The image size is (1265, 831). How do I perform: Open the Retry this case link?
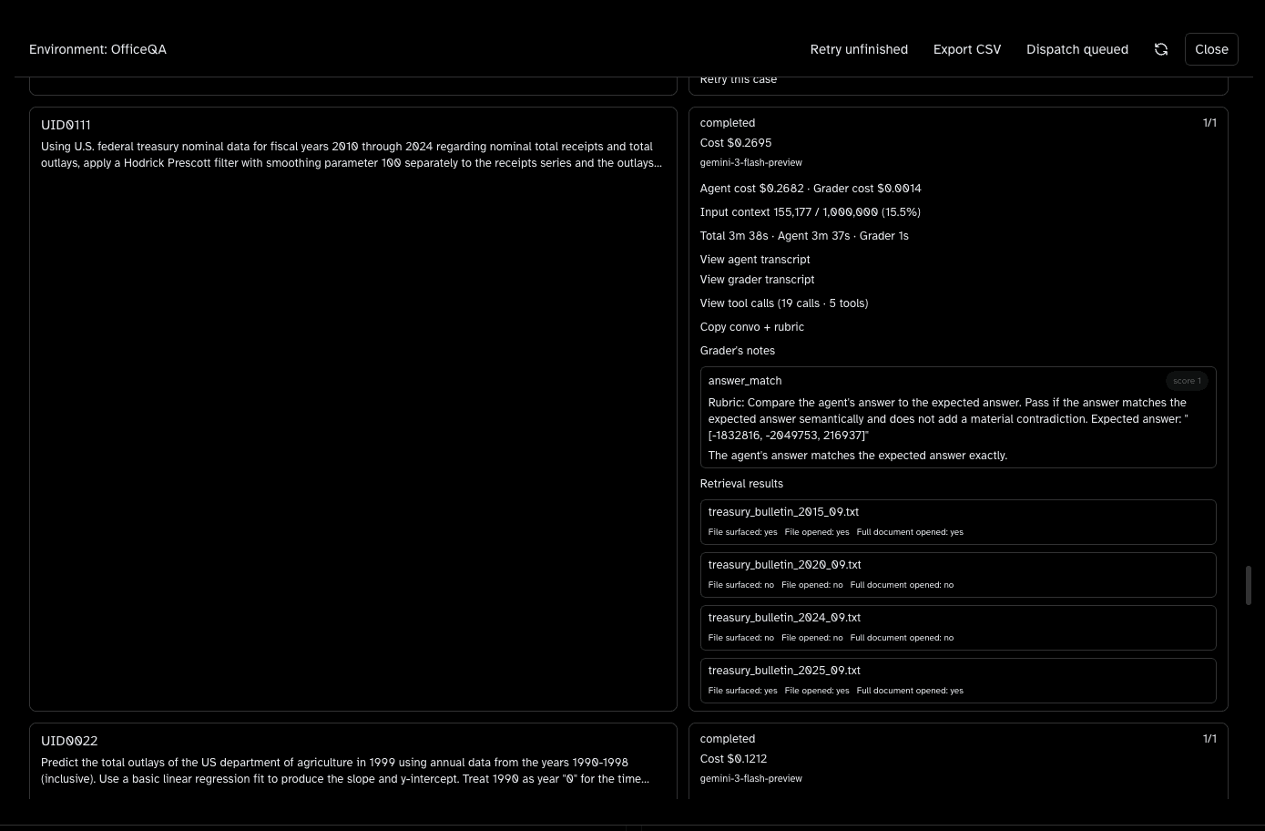click(x=738, y=79)
